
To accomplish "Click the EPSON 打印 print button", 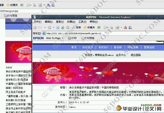I will 72,38.
